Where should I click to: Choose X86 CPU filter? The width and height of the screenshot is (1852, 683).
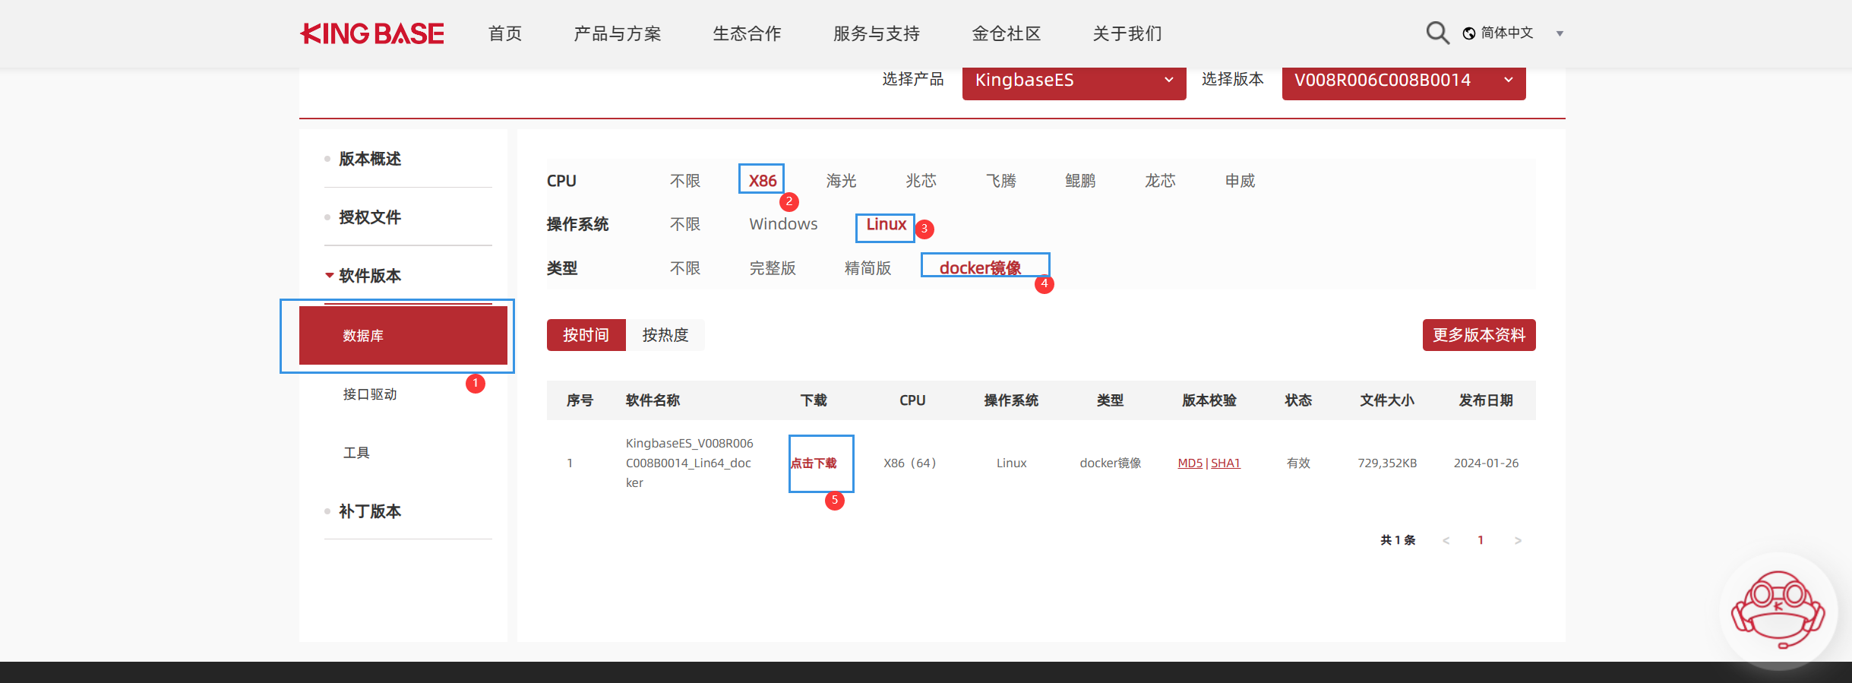click(763, 181)
